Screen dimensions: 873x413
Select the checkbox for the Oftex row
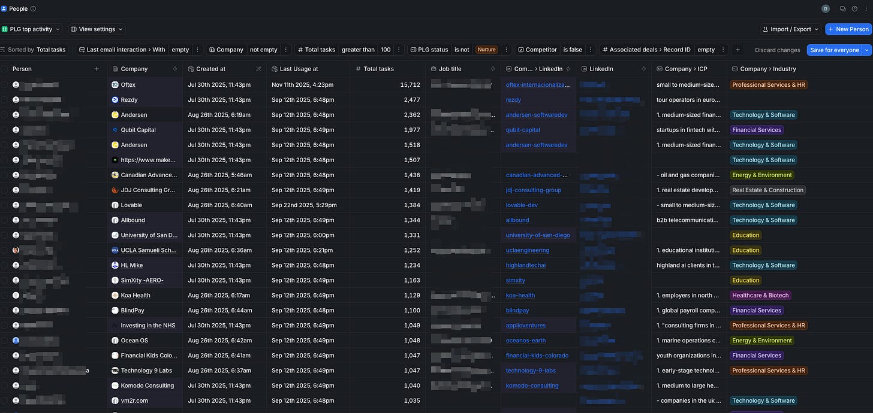coord(4,85)
